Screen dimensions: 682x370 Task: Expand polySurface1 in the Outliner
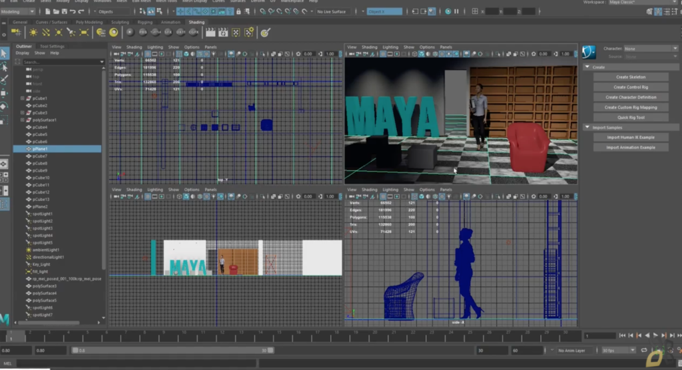tap(23, 120)
